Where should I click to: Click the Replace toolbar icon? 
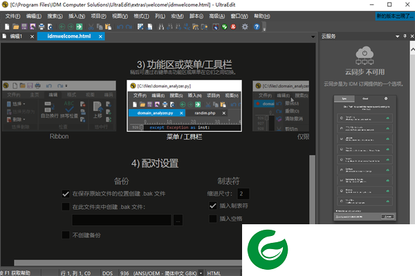(187, 27)
